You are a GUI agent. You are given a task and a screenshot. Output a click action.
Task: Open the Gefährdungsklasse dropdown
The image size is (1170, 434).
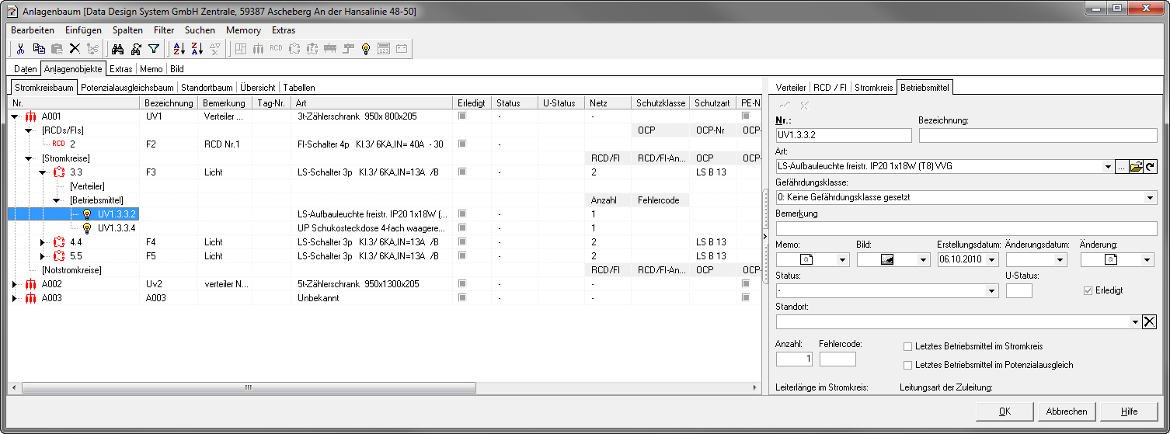pos(1151,198)
